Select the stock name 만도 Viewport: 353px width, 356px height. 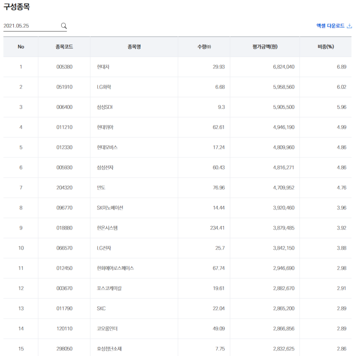point(101,188)
